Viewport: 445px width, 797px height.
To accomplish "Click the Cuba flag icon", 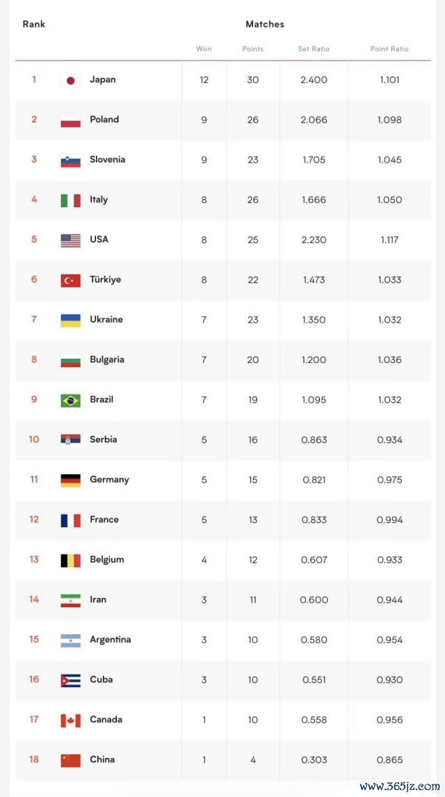I will tap(71, 680).
